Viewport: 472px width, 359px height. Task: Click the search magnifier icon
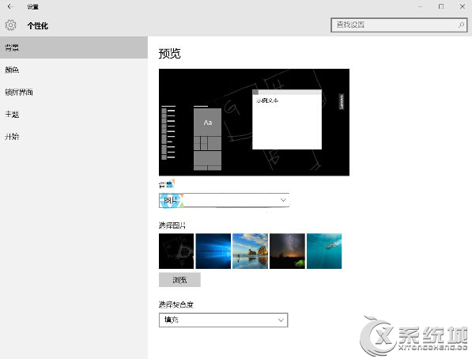point(461,25)
